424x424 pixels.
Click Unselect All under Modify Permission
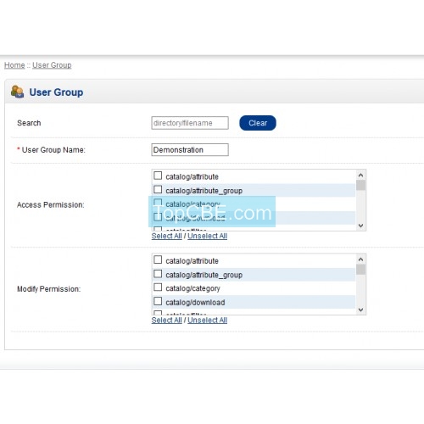coord(208,320)
